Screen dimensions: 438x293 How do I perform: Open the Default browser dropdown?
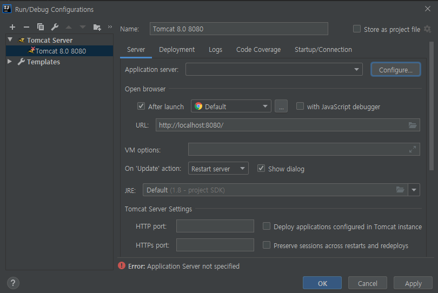click(x=231, y=106)
